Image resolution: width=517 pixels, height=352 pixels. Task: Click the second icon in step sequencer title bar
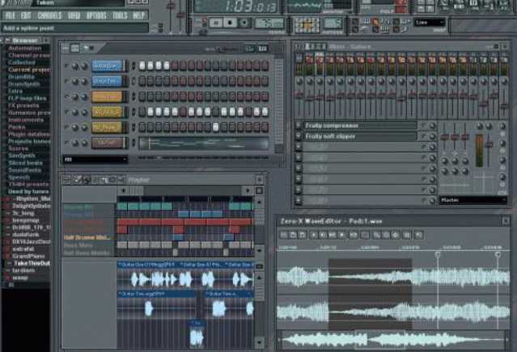(x=75, y=49)
